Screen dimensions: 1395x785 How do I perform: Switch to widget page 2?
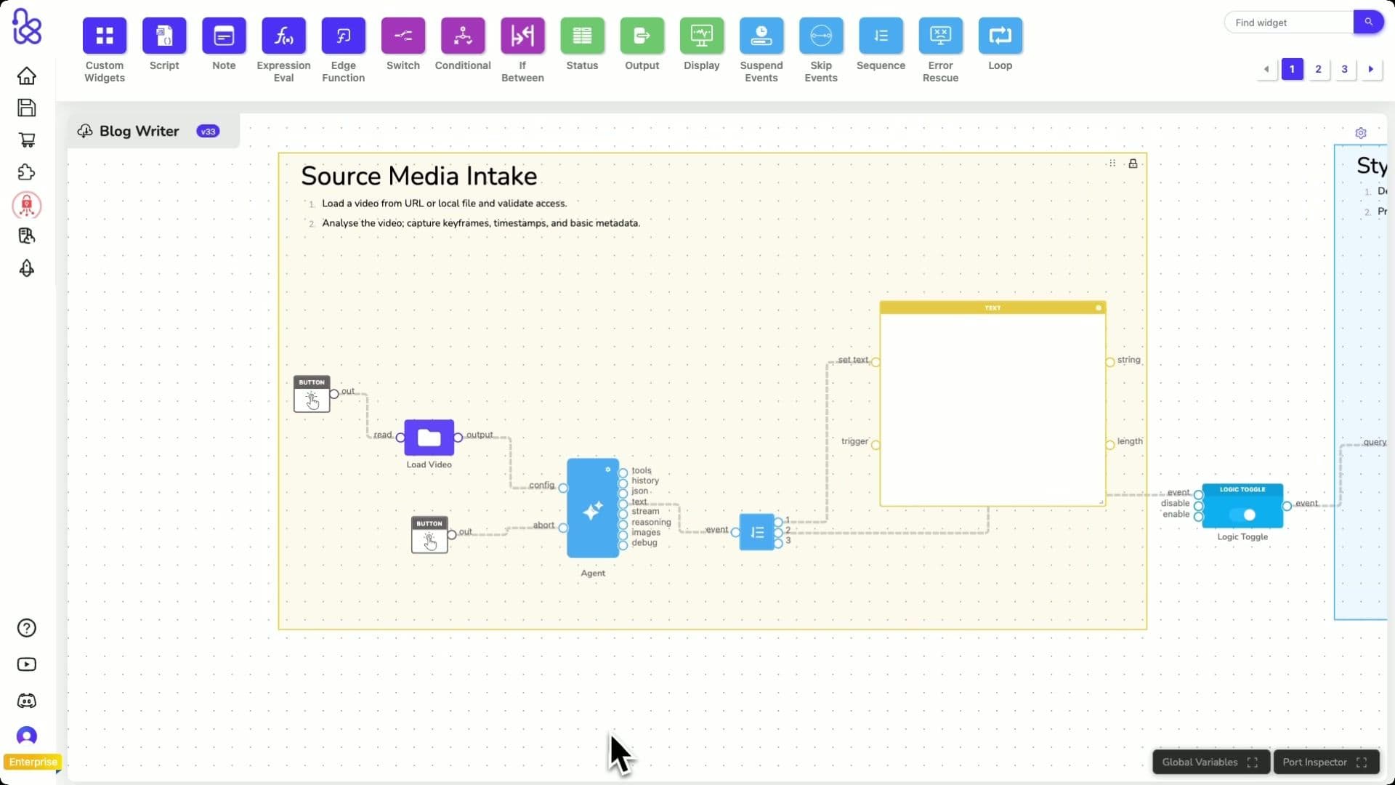click(x=1319, y=69)
